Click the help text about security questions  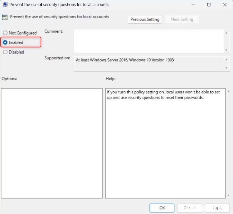(163, 95)
